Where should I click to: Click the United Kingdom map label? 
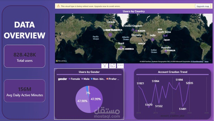point(133,26)
